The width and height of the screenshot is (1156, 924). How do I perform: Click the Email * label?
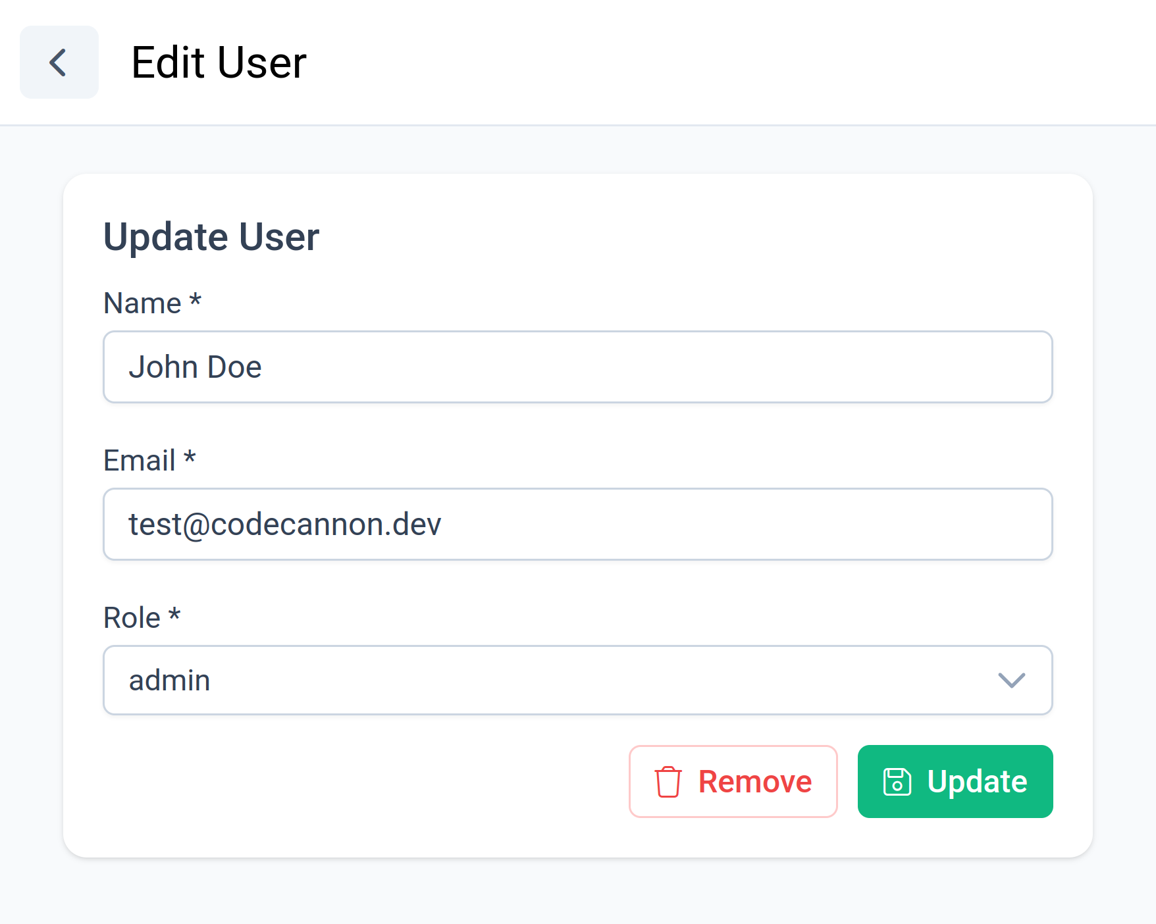coord(149,461)
